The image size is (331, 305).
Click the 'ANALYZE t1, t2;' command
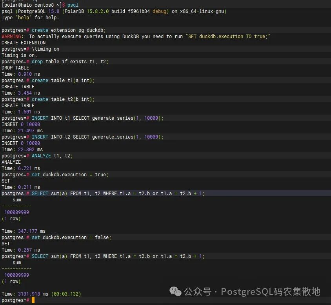[x=52, y=156]
